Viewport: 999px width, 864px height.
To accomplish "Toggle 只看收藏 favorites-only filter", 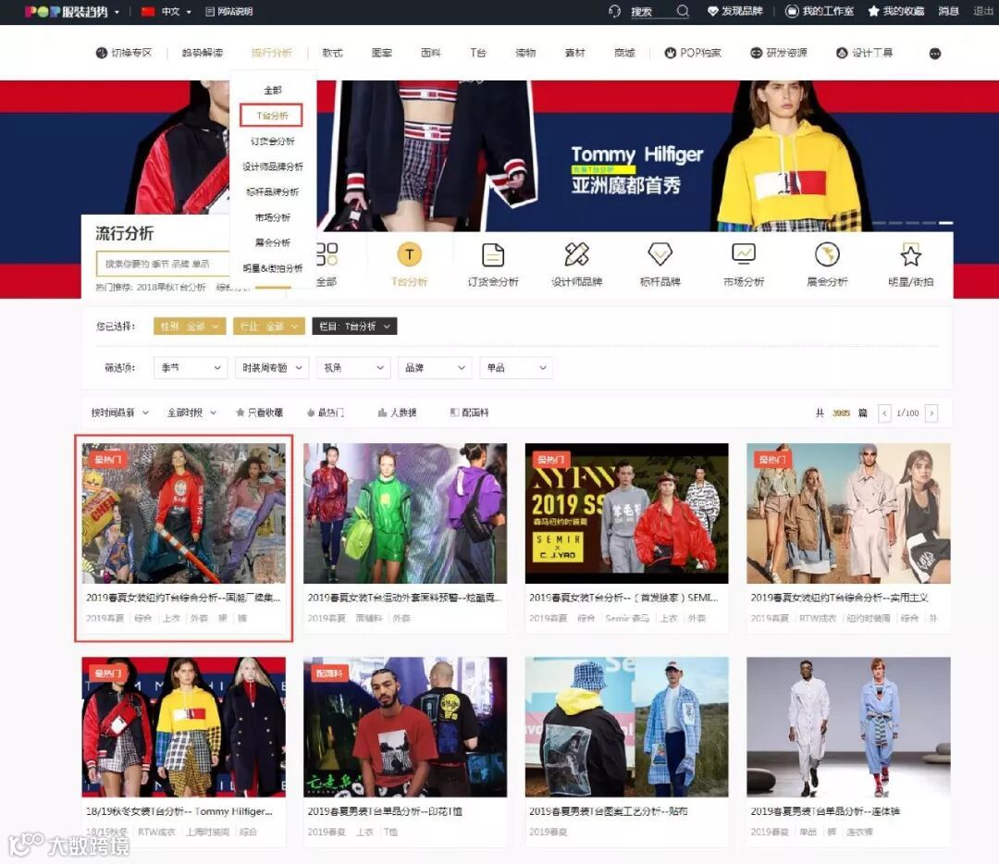I will (259, 413).
